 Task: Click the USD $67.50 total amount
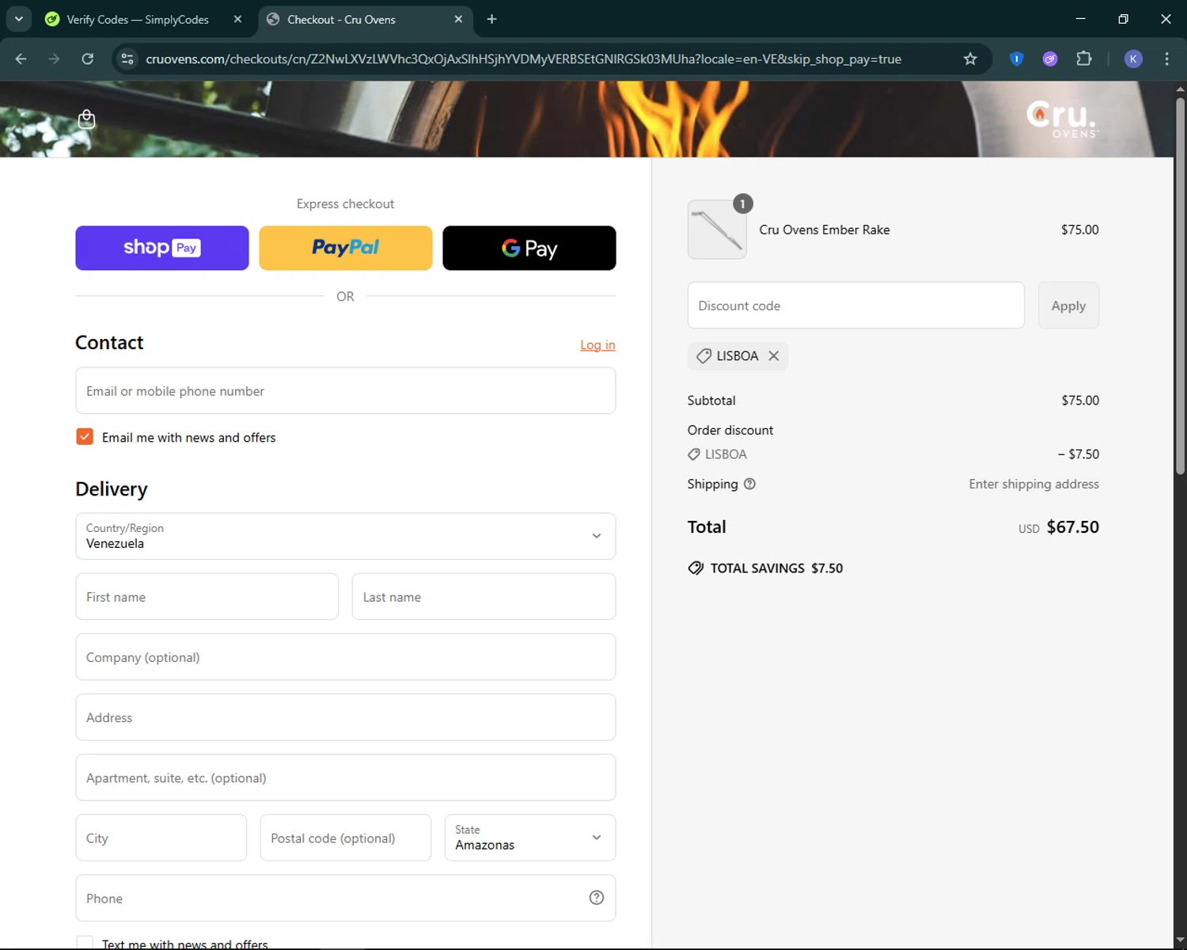[x=1059, y=527]
